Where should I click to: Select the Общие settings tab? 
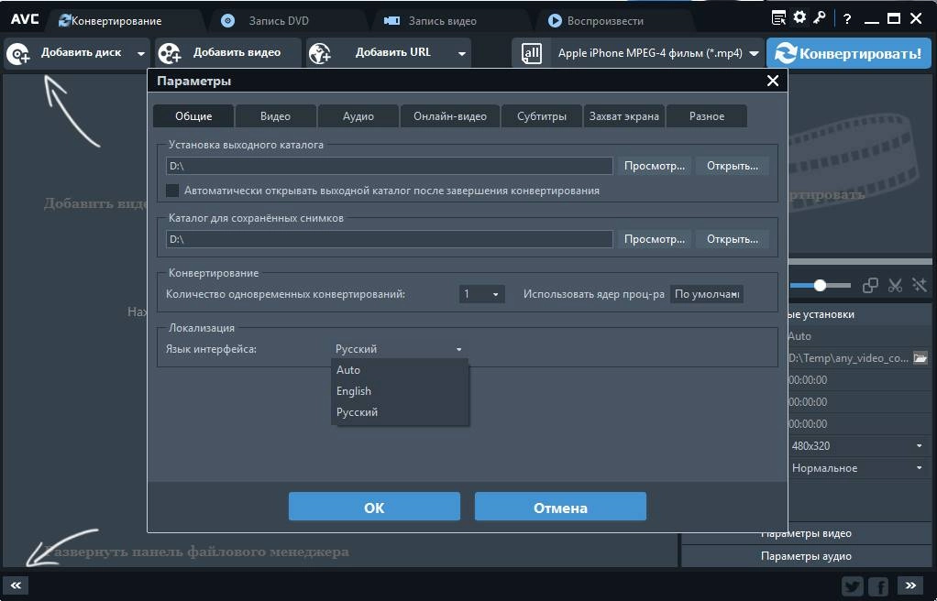[x=193, y=116]
